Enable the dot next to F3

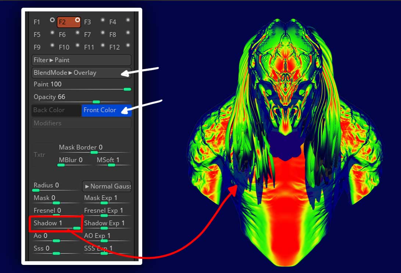tap(103, 20)
